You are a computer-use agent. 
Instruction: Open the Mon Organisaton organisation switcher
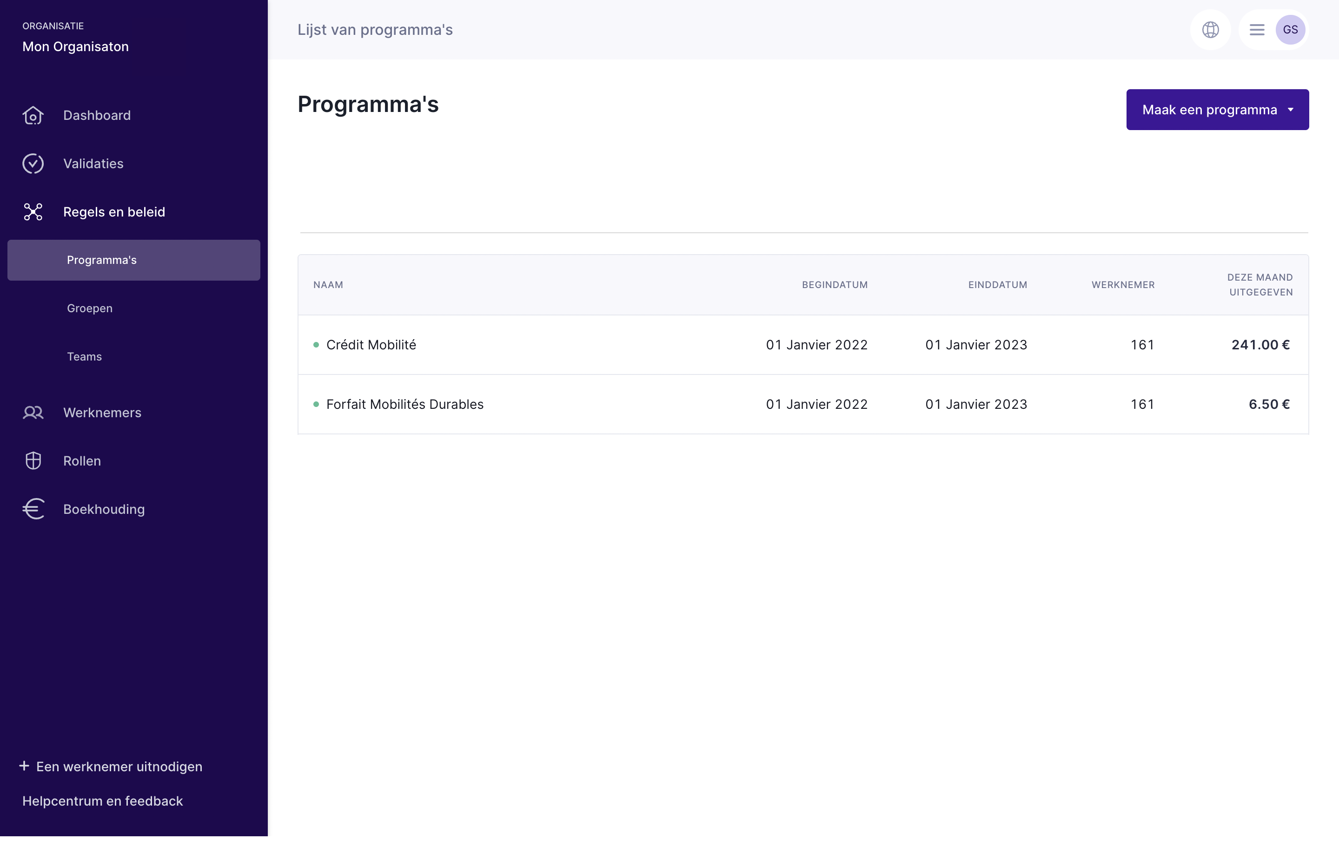[76, 46]
